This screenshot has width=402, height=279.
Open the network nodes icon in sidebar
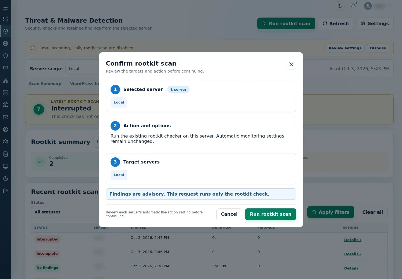[x=6, y=80]
